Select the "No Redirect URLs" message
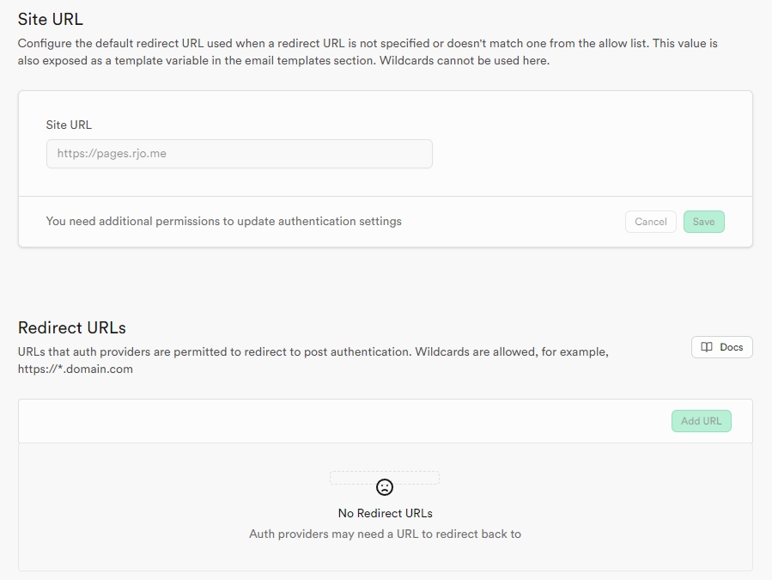The image size is (772, 580). (385, 513)
